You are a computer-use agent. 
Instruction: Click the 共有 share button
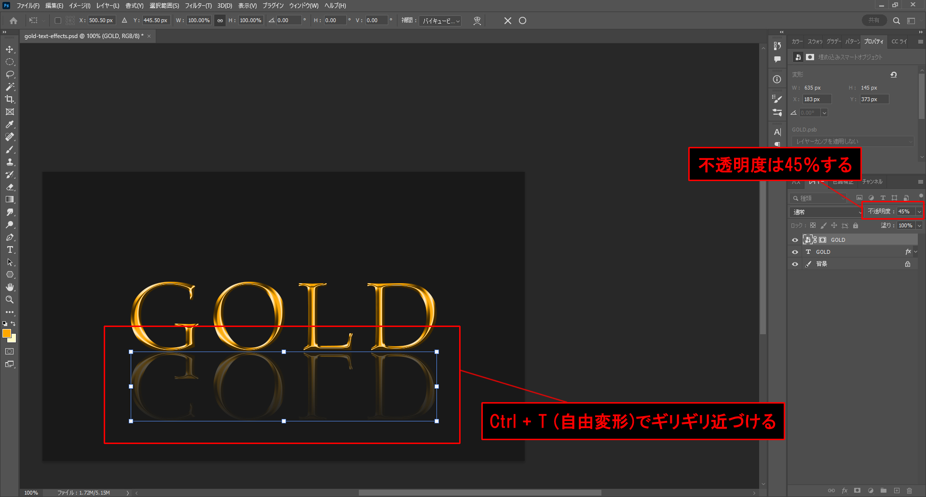pyautogui.click(x=873, y=21)
